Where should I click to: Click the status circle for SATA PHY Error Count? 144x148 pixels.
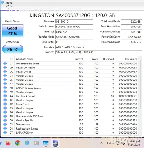pyautogui.click(x=5, y=88)
